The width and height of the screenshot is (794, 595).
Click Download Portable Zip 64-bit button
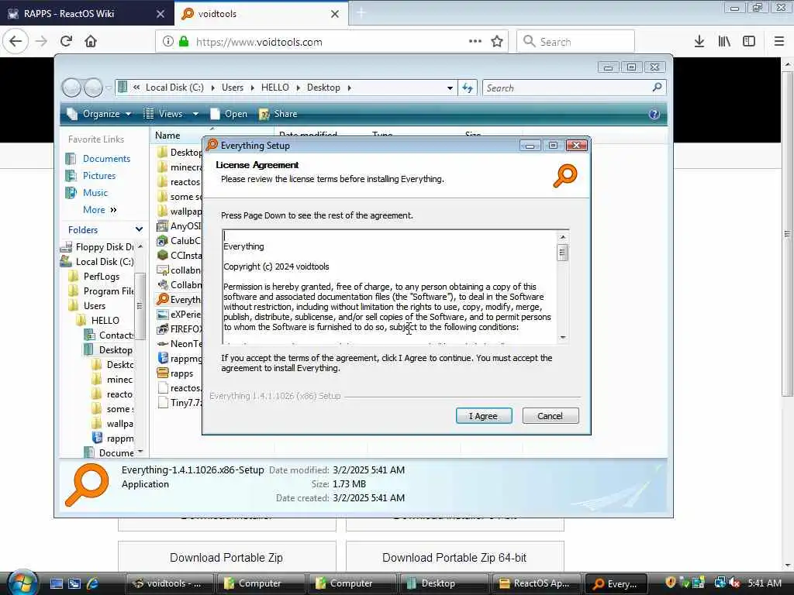[454, 558]
